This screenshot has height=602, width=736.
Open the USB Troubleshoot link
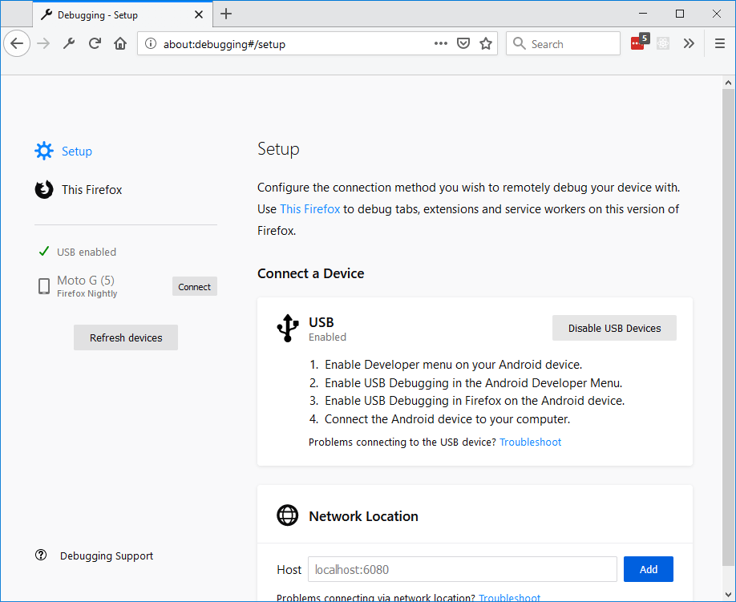(530, 442)
